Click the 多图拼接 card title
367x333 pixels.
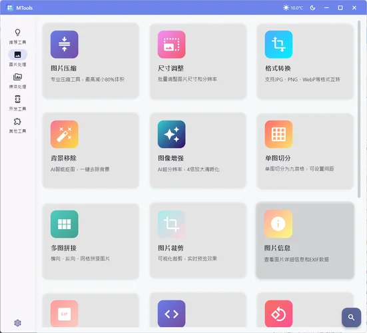coord(64,248)
